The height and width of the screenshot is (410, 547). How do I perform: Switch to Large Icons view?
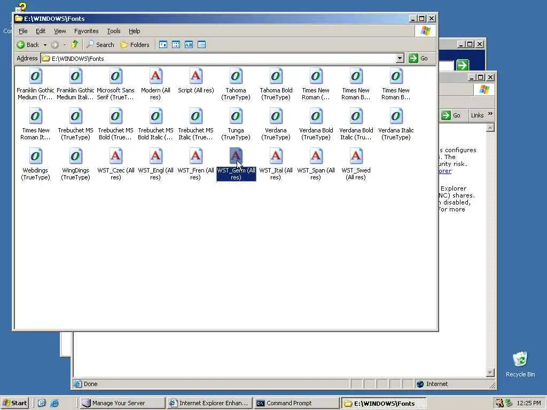[163, 45]
